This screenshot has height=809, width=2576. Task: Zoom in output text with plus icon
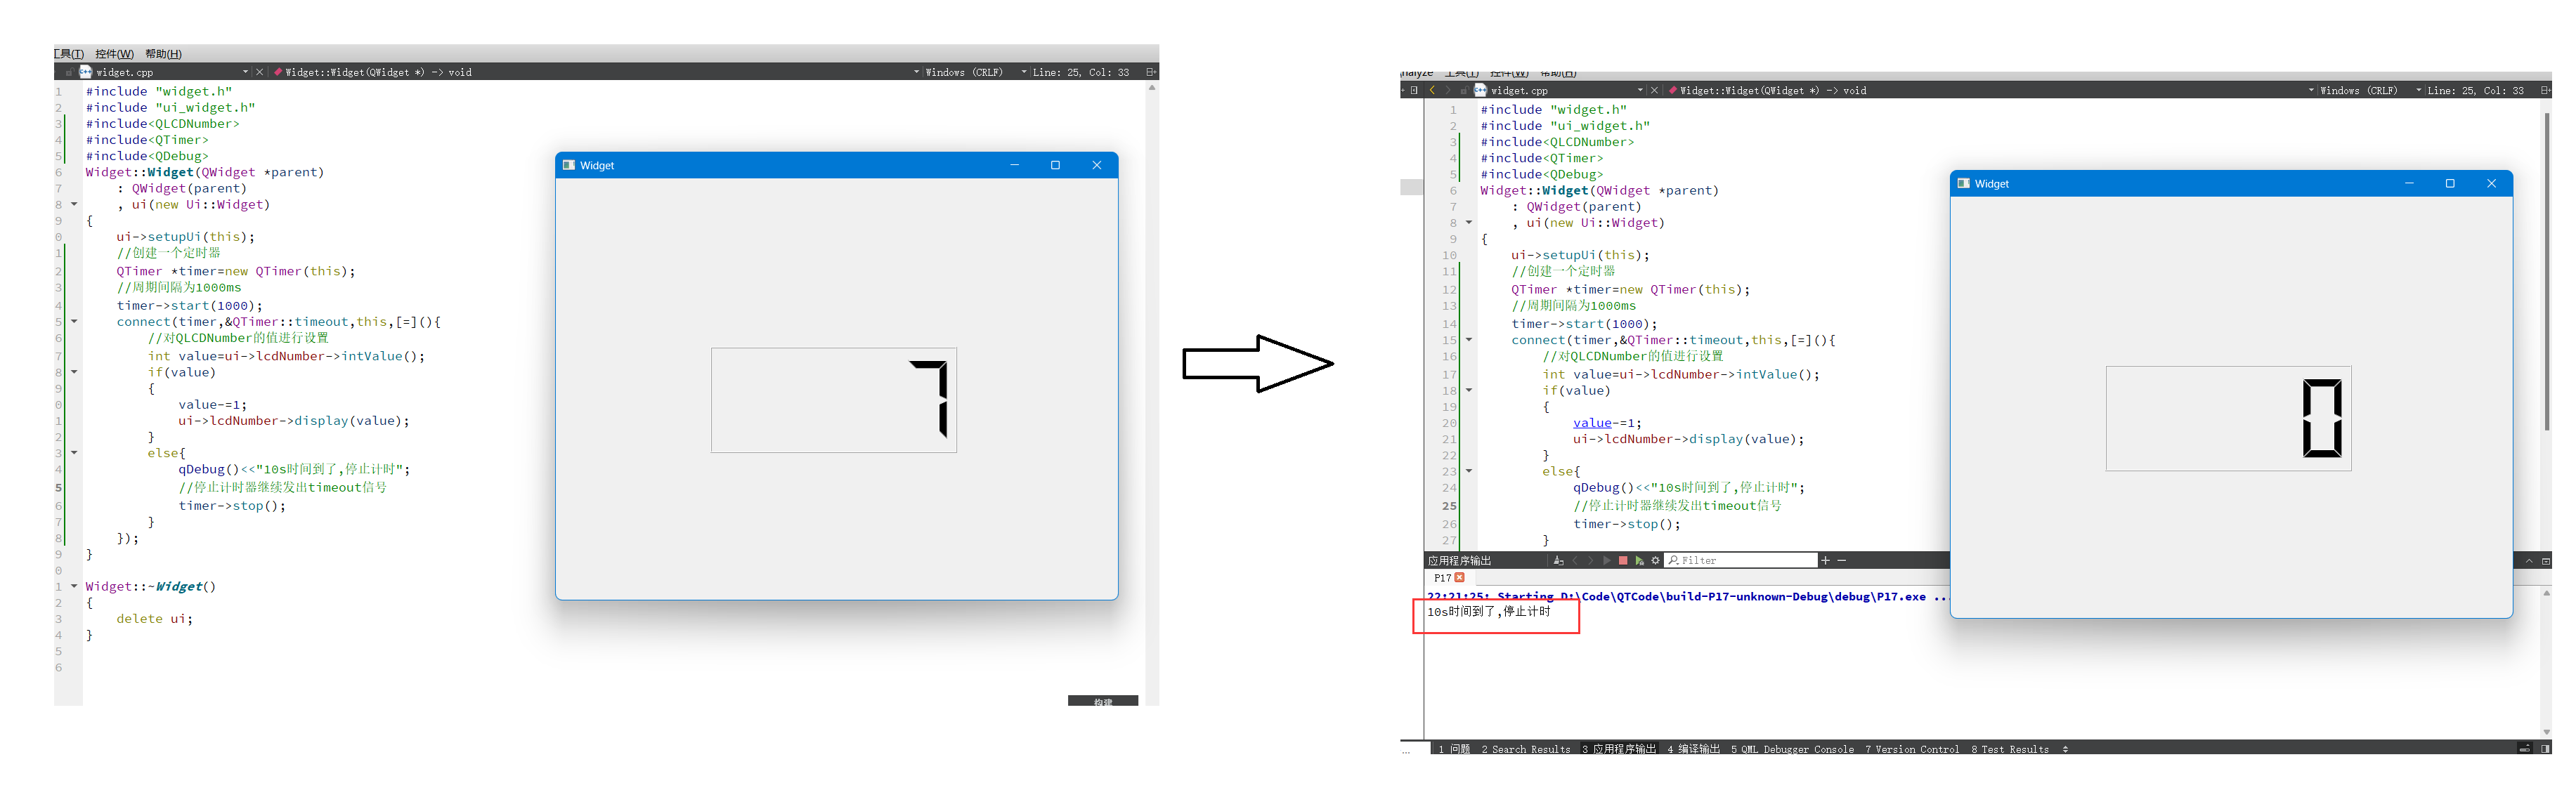pos(1825,560)
